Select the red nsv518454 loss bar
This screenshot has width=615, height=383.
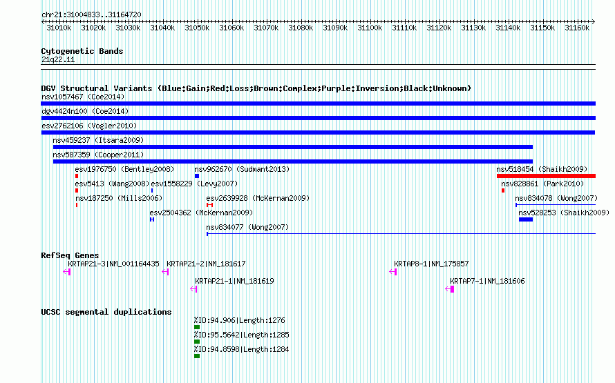(546, 176)
